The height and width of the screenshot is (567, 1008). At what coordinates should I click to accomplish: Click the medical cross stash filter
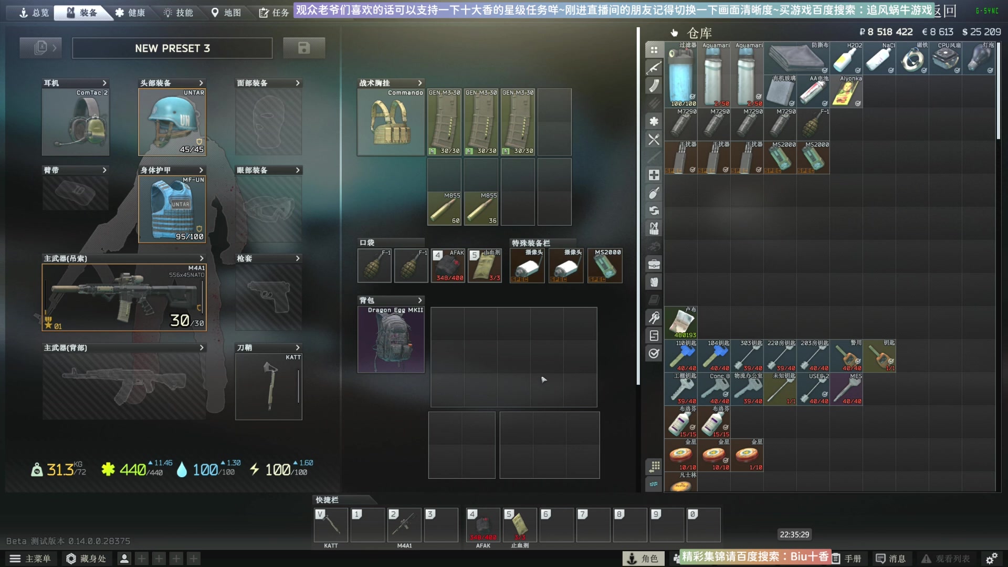coord(654,175)
